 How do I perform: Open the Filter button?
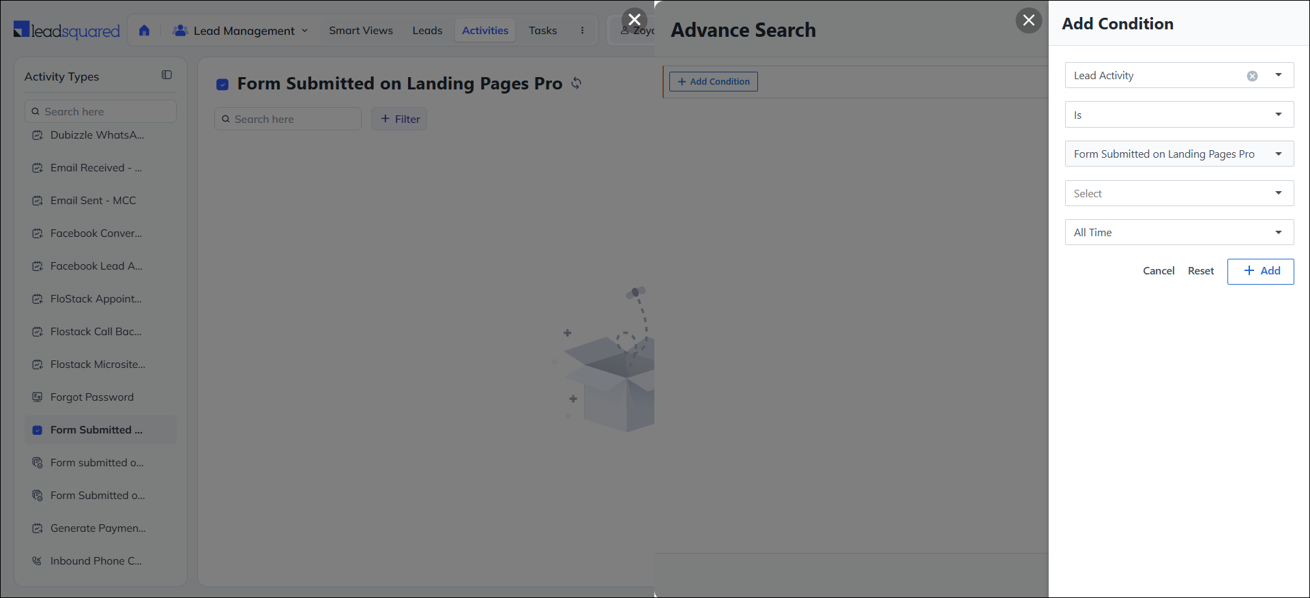(x=400, y=119)
